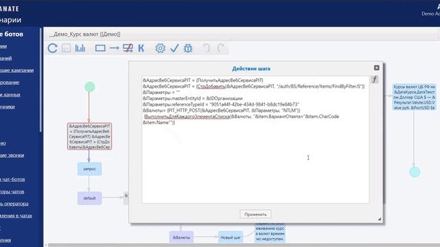Select the курс валют временно недоступен node
This screenshot has width=440, height=247.
point(270,233)
